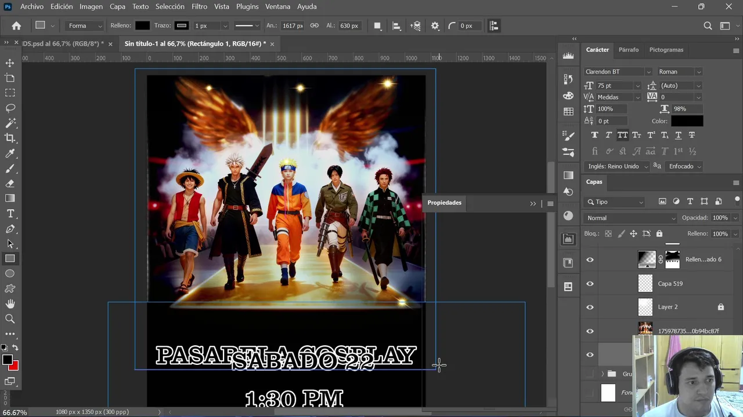Select the Rectangular Marquee tool
This screenshot has width=743, height=417.
pyautogui.click(x=10, y=93)
